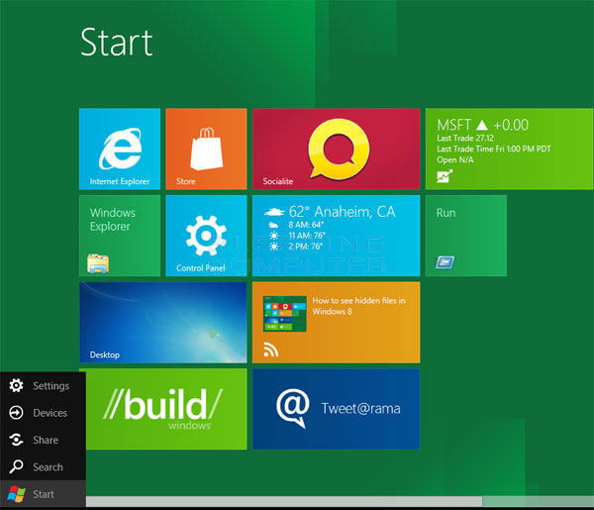Launch the Socialite speech bubble tile
The height and width of the screenshot is (510, 594).
(x=336, y=149)
